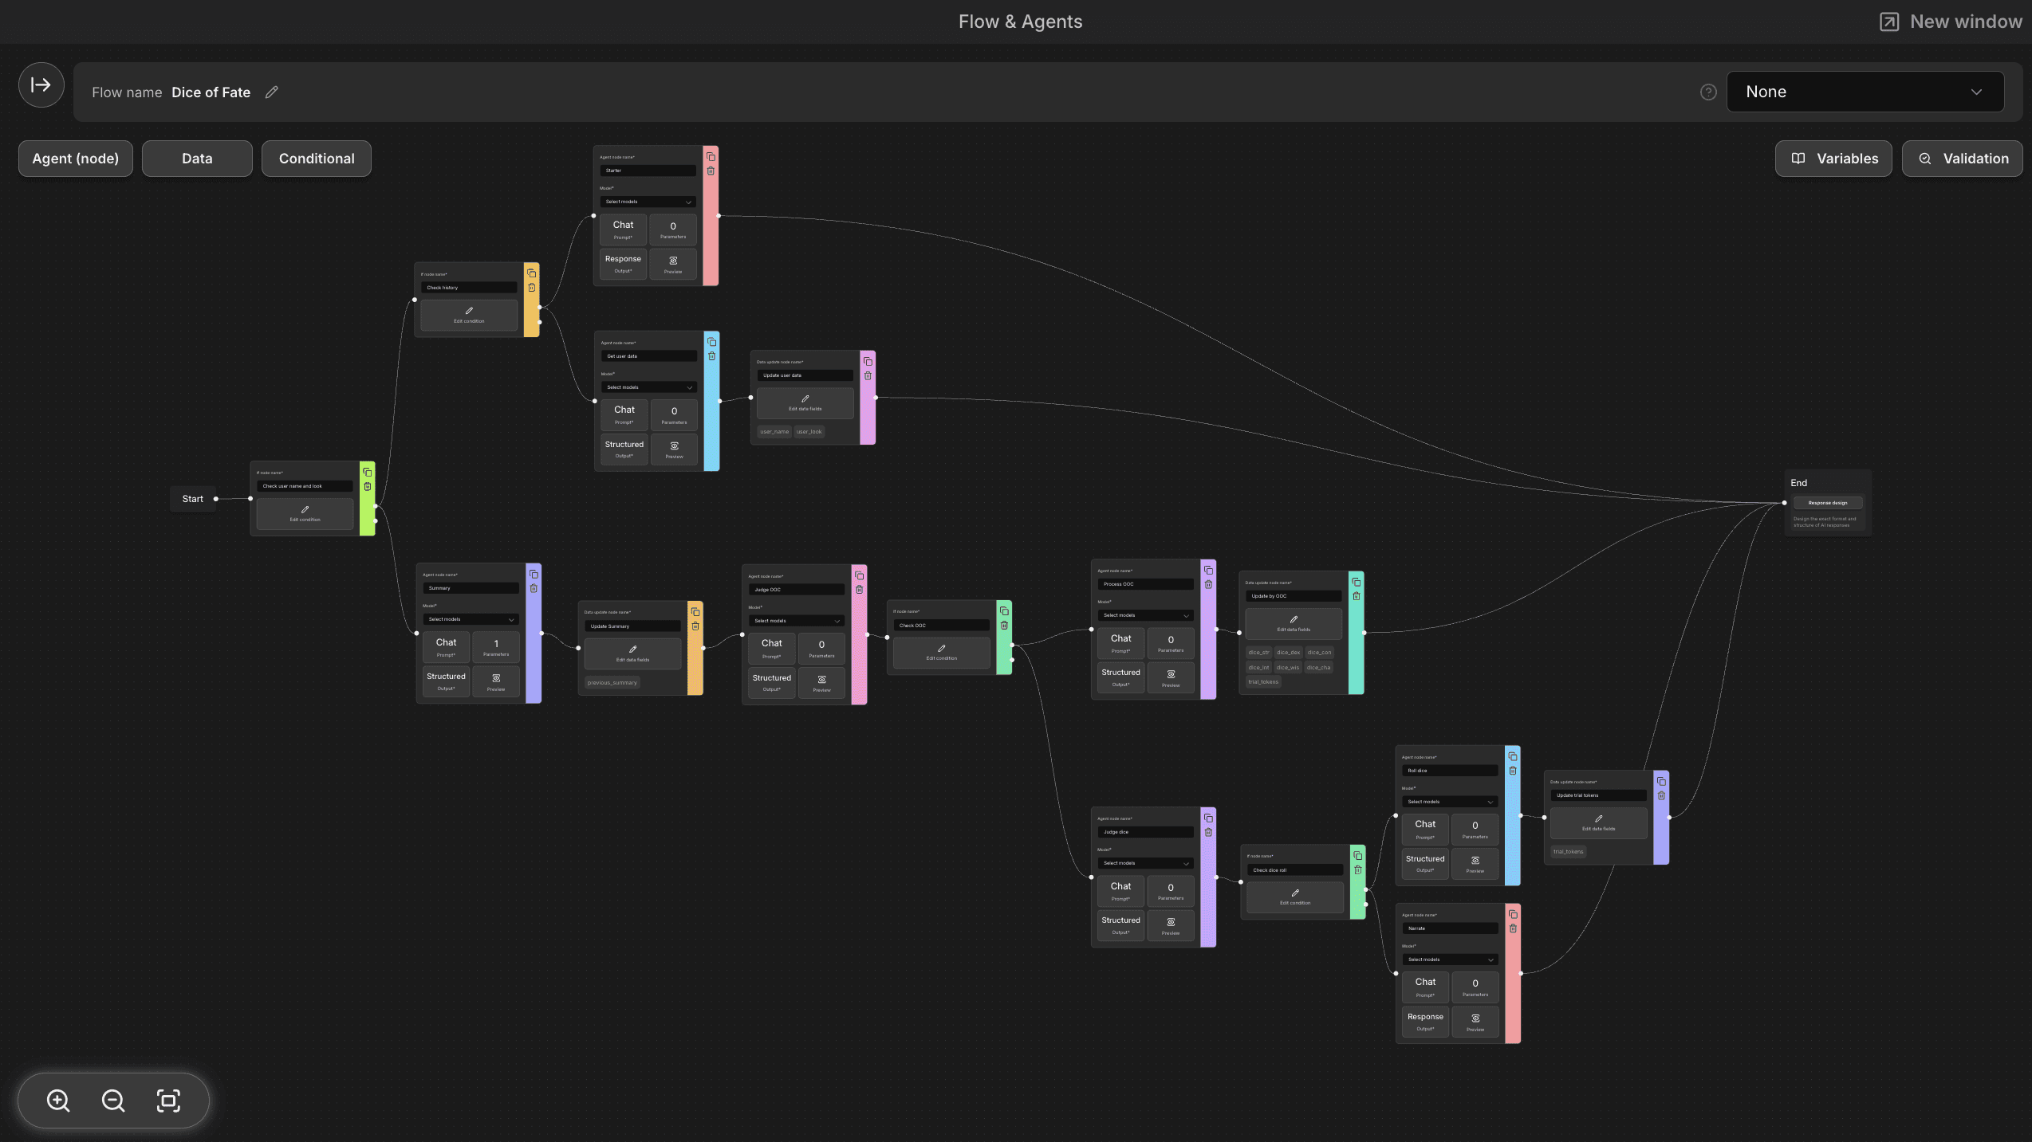Expand Select models dropdown in Starter node
Viewport: 2032px width, 1142px height.
coord(648,202)
